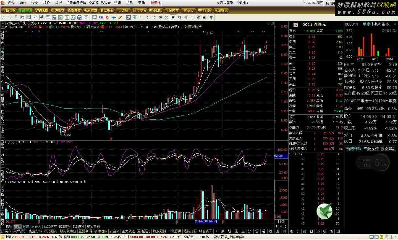
Task: Click the report list toolbar icon
Action: (x=23, y=17)
